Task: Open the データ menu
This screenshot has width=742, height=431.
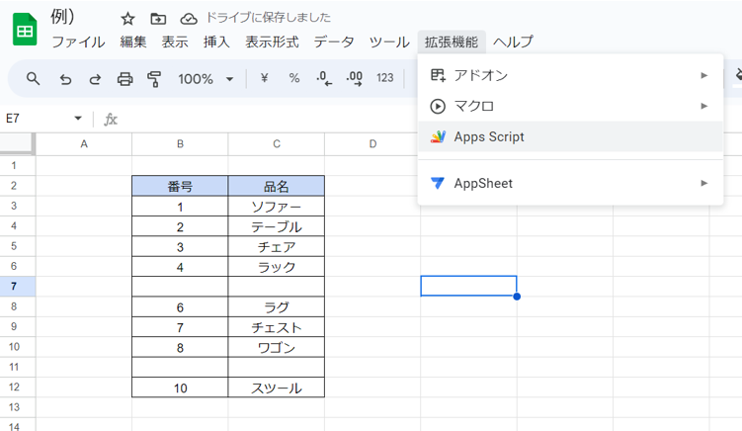Action: (334, 43)
